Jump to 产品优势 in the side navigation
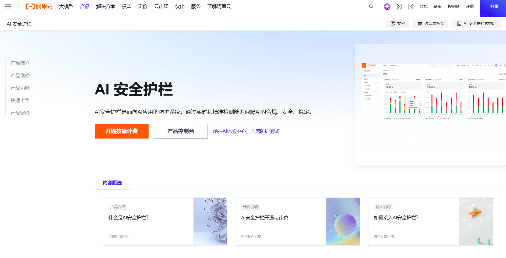 (x=20, y=76)
